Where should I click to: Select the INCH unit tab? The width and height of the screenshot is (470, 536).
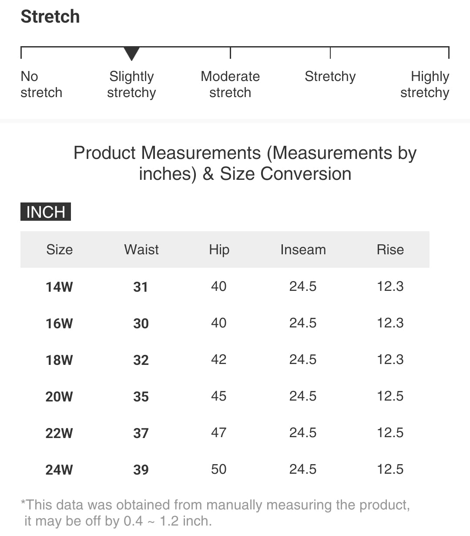coord(46,212)
